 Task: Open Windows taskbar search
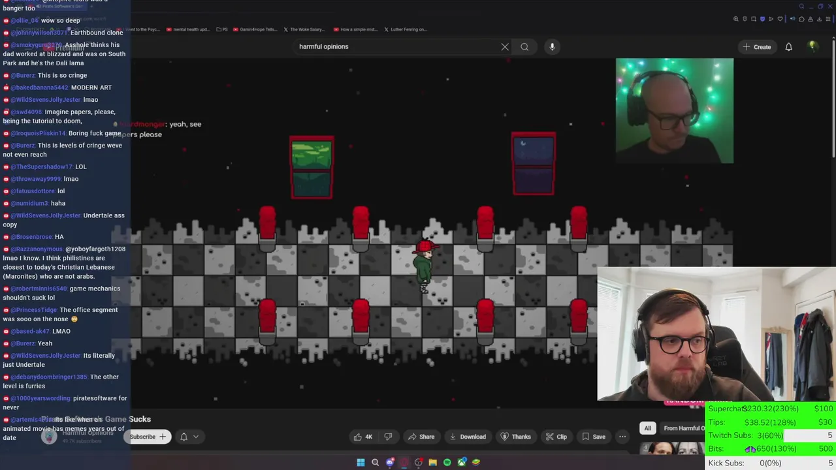click(375, 462)
